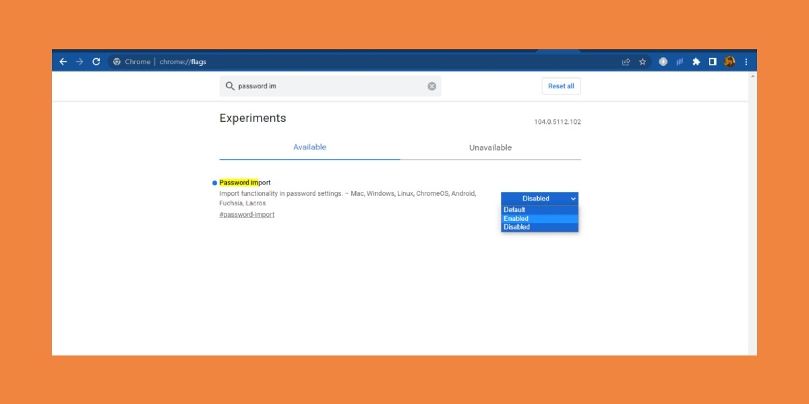809x404 pixels.
Task: Click the Chrome profile avatar
Action: coord(729,61)
